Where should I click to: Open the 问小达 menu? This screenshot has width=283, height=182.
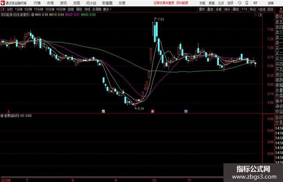(91, 3)
